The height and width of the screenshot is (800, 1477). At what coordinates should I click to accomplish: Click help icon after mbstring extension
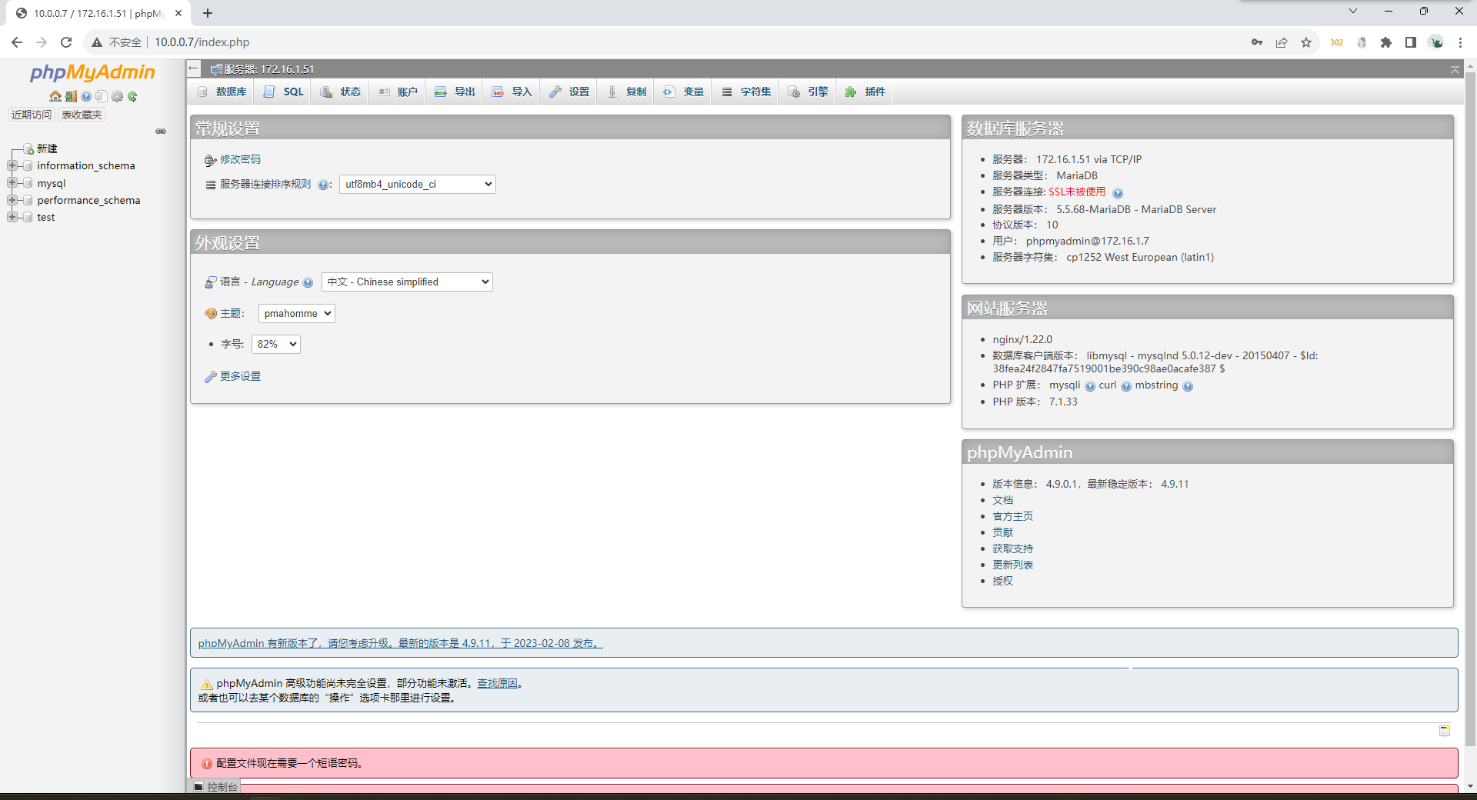(1188, 386)
